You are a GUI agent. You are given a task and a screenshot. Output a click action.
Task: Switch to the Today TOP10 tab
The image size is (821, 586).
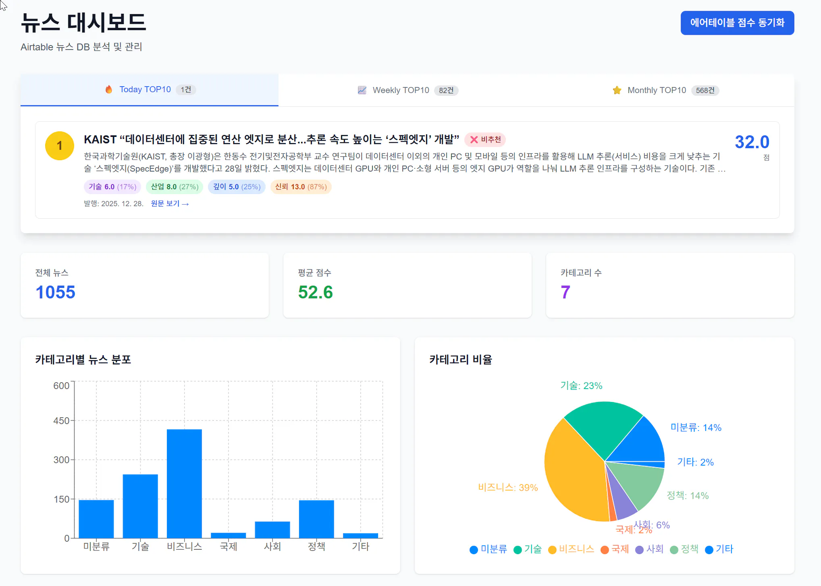pos(150,90)
